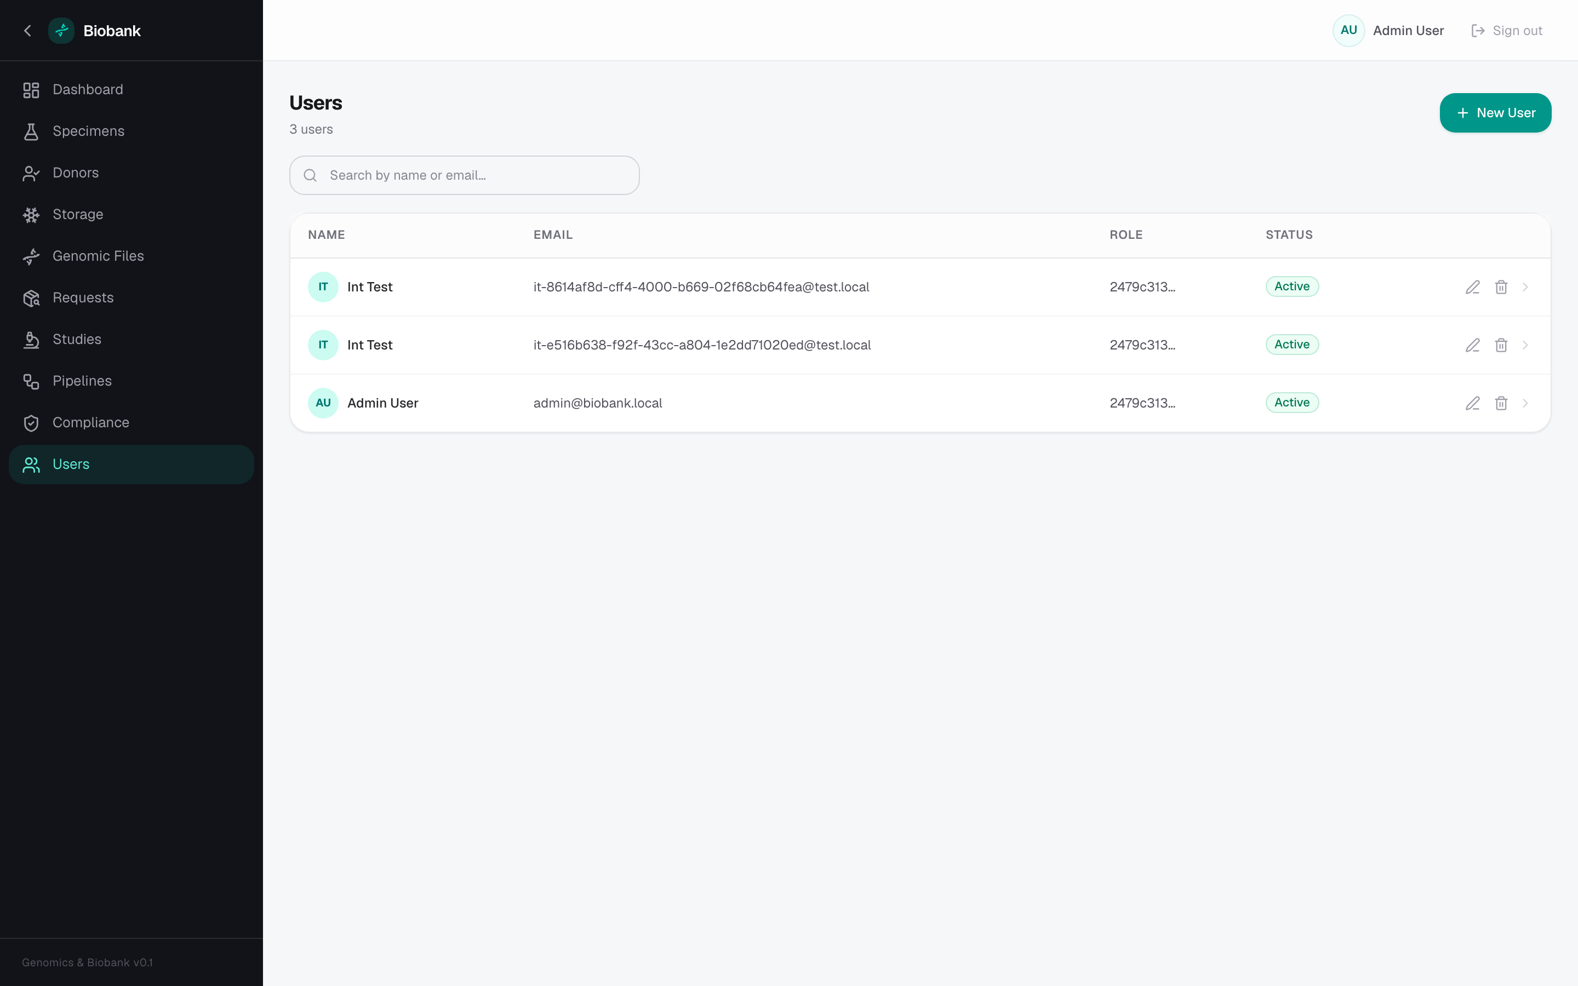Click the Genomic Files DNA icon
This screenshot has height=986, width=1578.
pyautogui.click(x=31, y=256)
